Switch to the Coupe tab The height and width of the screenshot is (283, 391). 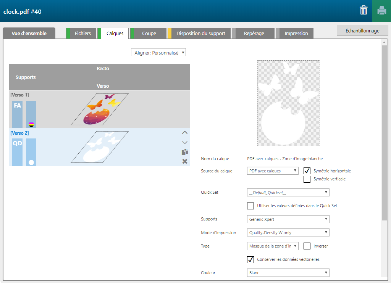pyautogui.click(x=149, y=34)
